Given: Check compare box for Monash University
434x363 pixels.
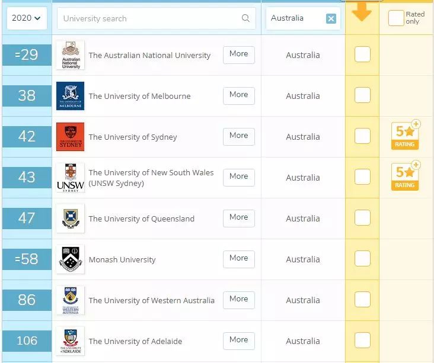Looking at the screenshot, I should (x=362, y=259).
